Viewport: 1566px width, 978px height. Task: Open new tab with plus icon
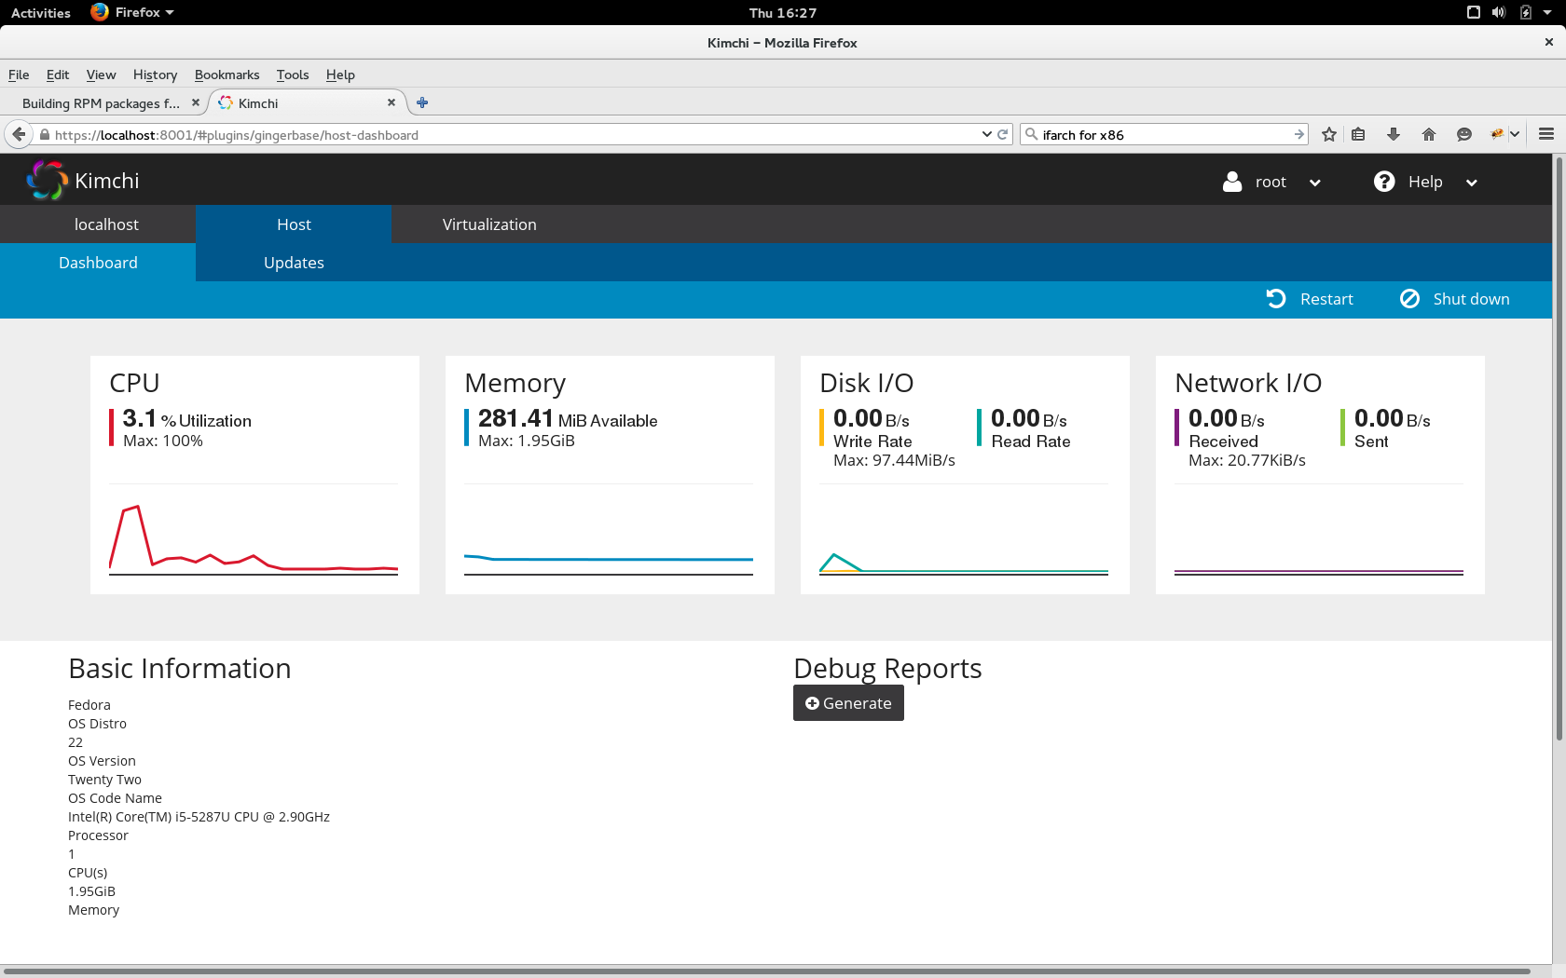click(x=422, y=102)
